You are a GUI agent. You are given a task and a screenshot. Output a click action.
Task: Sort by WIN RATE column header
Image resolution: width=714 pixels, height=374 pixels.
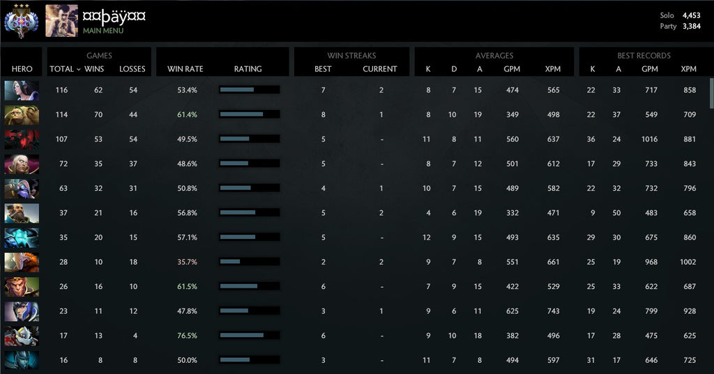(x=185, y=69)
